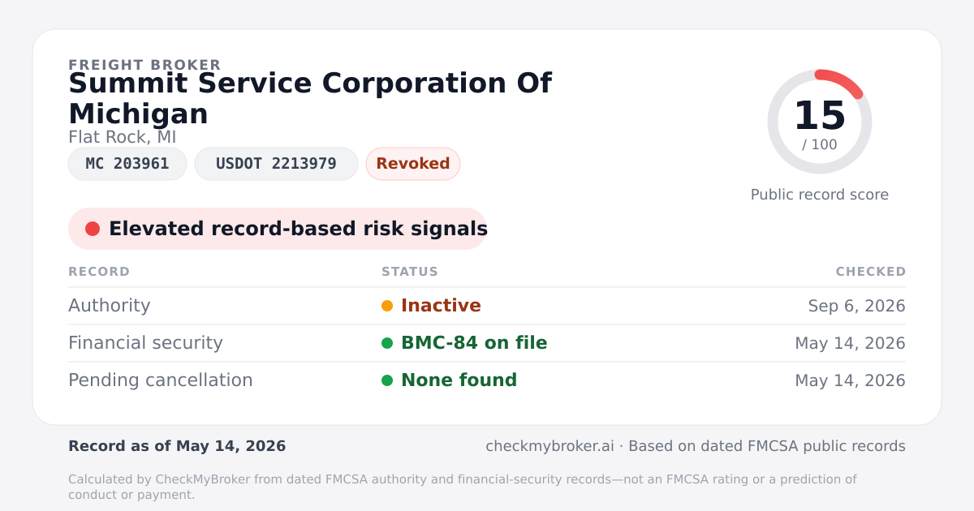Click the circular score gauge showing 15
This screenshot has width=974, height=511.
(x=820, y=122)
